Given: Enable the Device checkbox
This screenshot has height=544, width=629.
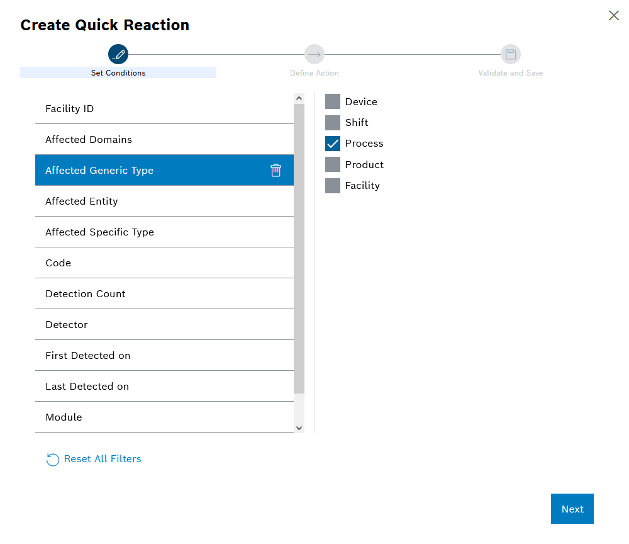Looking at the screenshot, I should [333, 101].
